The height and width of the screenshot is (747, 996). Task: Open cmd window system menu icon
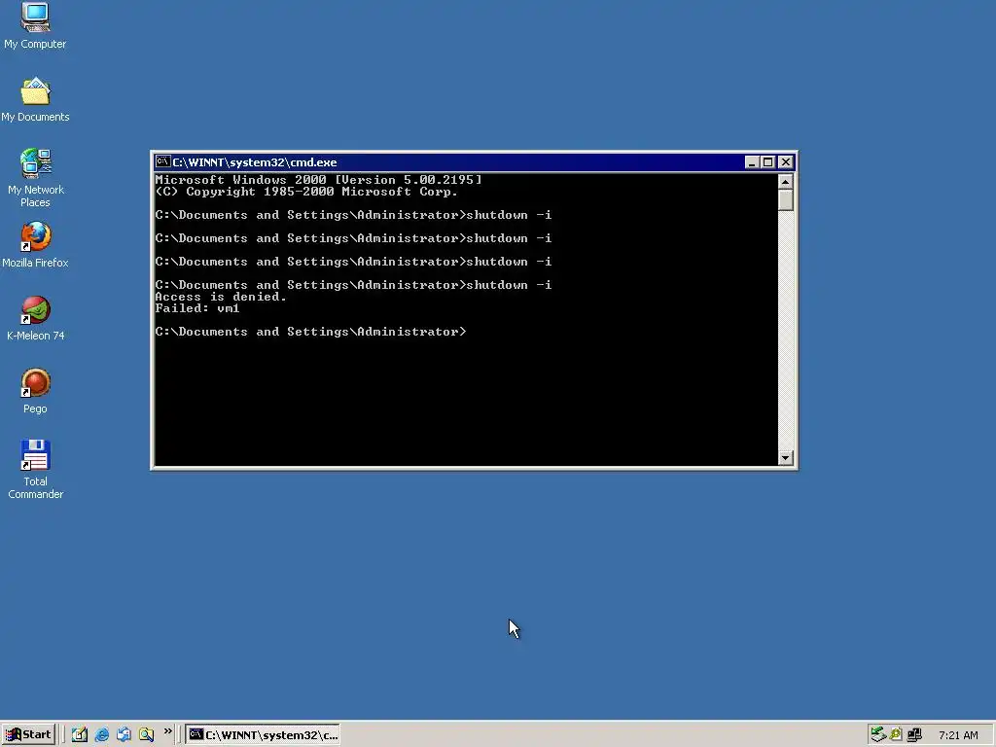pyautogui.click(x=162, y=162)
